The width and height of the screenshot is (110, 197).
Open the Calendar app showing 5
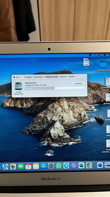[x=28, y=166]
